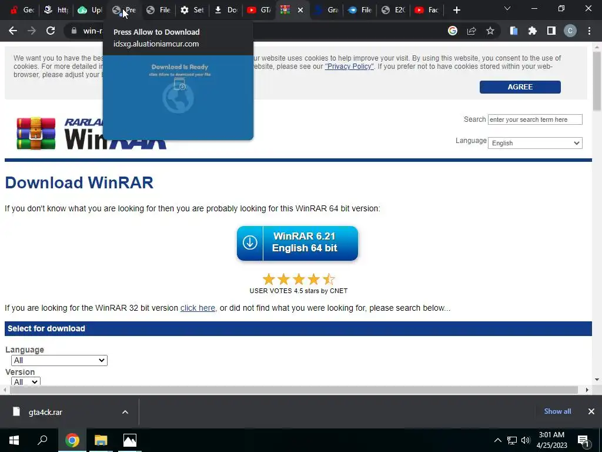The image size is (602, 452).
Task: Show hidden system tray icons
Action: (497, 440)
